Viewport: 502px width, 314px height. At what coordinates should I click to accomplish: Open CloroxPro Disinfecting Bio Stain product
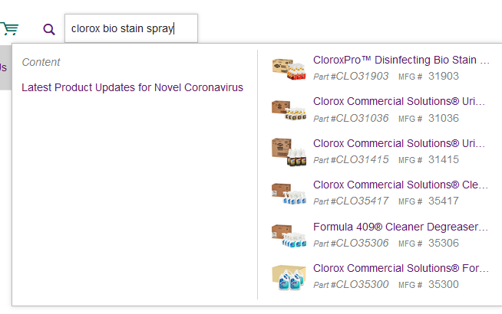coord(401,60)
